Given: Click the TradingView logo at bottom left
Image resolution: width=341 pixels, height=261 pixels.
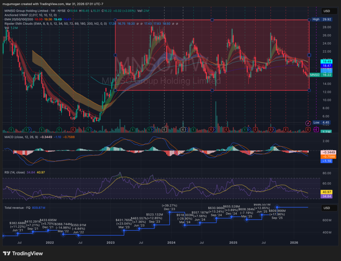Looking at the screenshot, I should click(23, 253).
